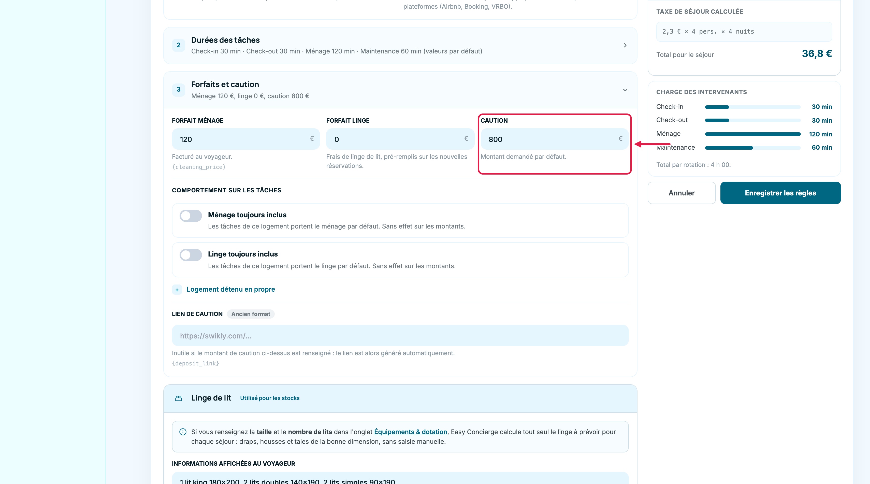
Task: Click the euro symbol in Forfait ménage field
Action: click(312, 138)
